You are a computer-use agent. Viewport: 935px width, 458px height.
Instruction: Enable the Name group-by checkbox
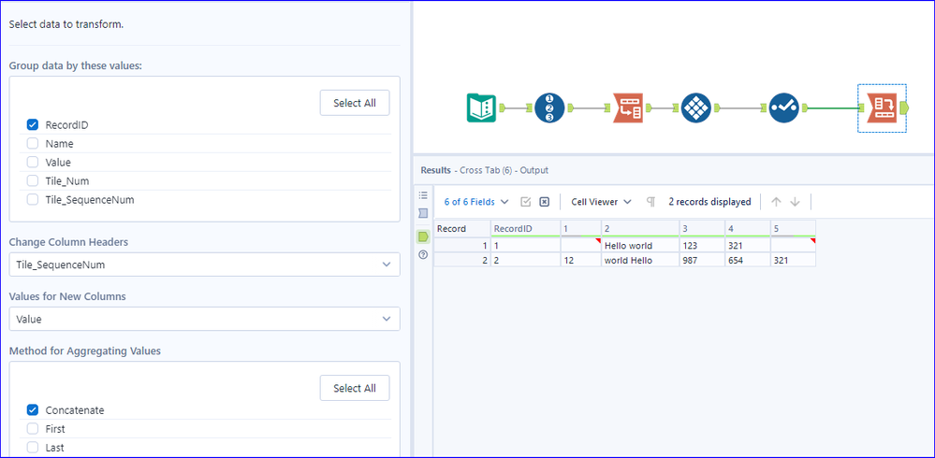[x=33, y=144]
